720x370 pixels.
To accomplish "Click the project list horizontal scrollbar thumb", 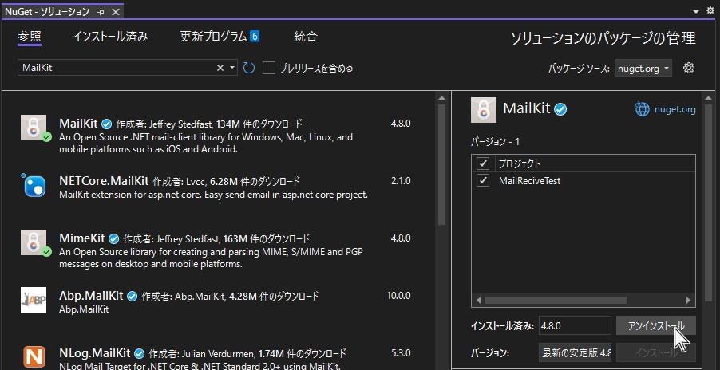I will [556, 301].
